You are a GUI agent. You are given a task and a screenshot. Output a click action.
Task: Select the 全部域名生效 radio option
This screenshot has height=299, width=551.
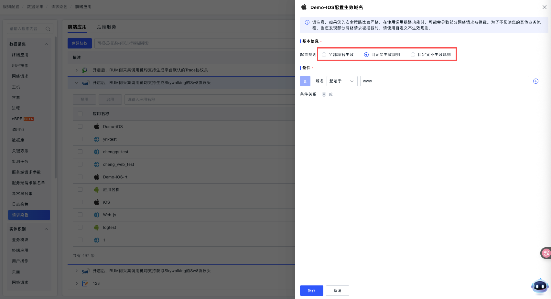[324, 55]
